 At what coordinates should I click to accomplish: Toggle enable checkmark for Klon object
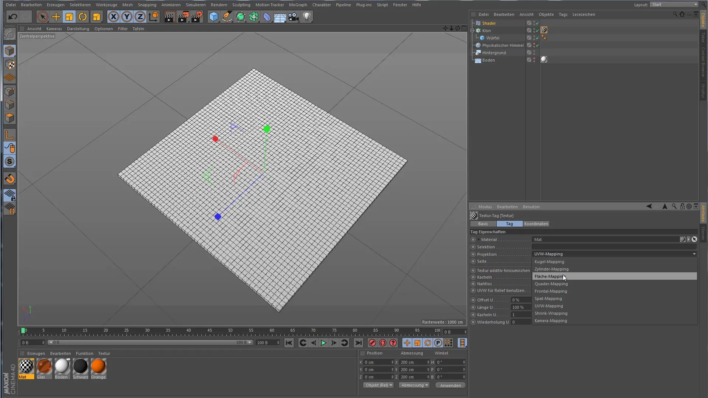coord(538,31)
